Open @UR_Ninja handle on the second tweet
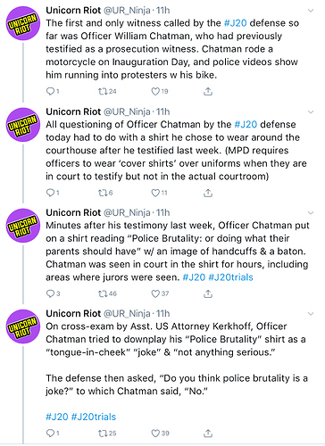 click(x=127, y=111)
